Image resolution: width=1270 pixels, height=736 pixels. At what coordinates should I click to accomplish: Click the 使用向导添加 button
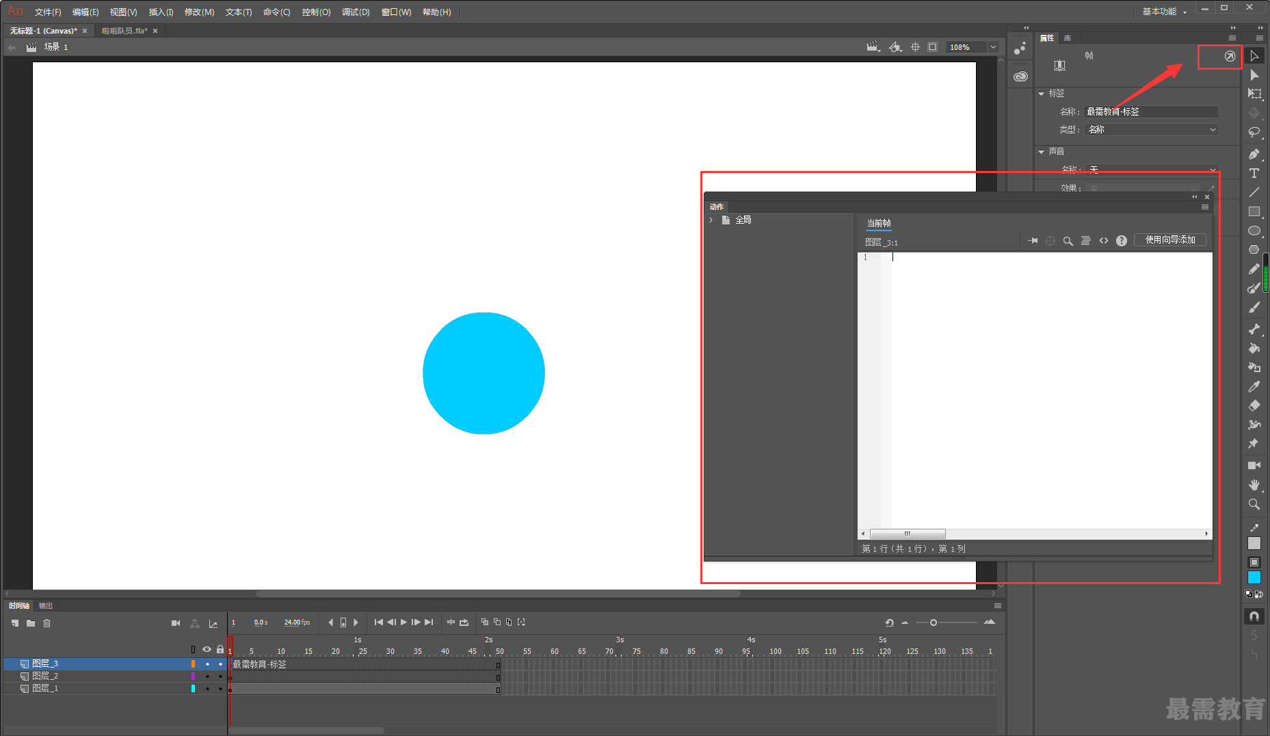click(x=1170, y=240)
